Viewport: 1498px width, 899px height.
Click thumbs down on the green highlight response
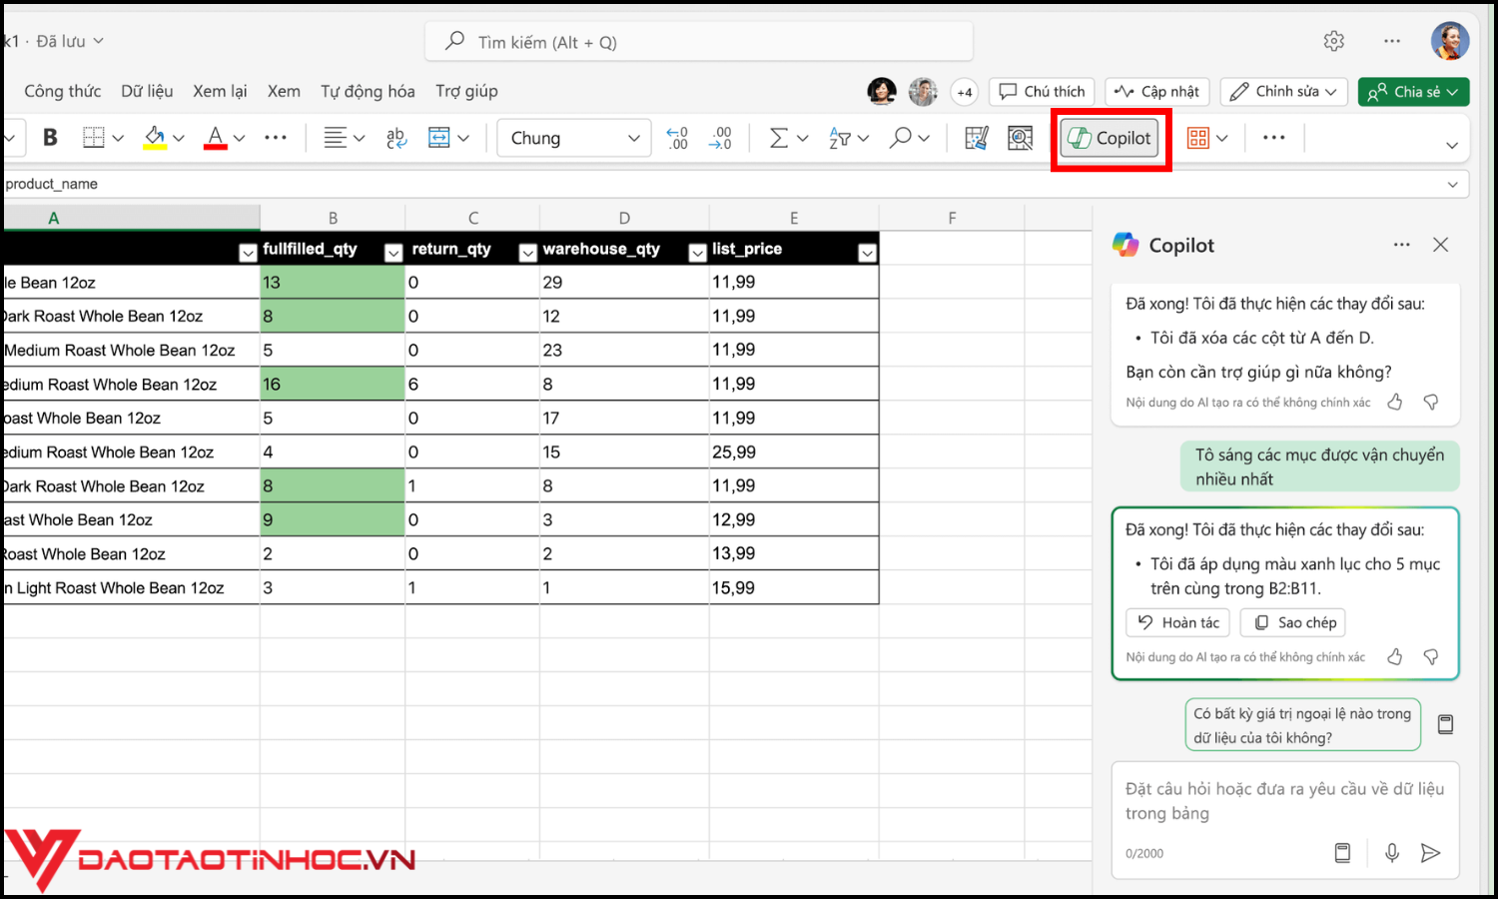[1431, 656]
